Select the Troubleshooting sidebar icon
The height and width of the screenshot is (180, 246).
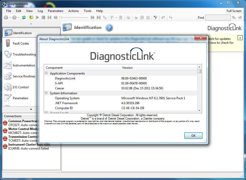(x=8, y=54)
